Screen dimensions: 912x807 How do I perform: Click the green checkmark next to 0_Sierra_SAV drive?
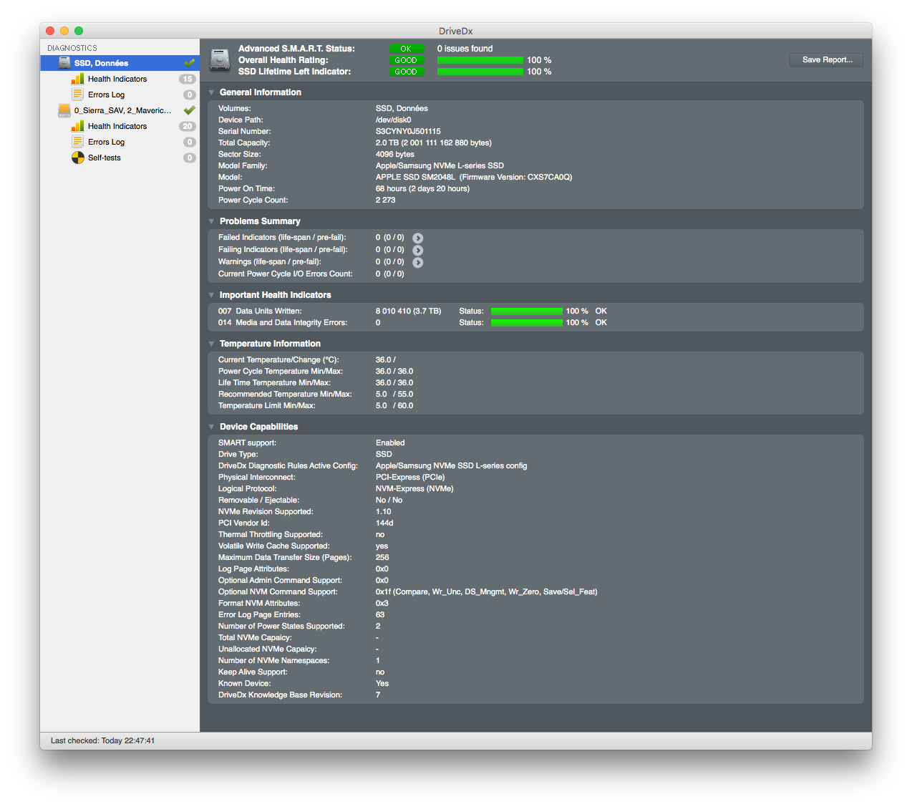(190, 110)
